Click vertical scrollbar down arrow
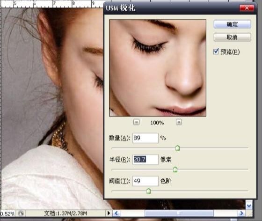 [x=249, y=206]
